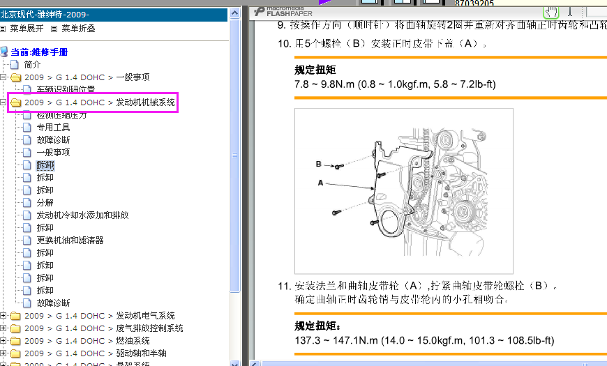Click the first 规定扭矩 heading

click(315, 70)
